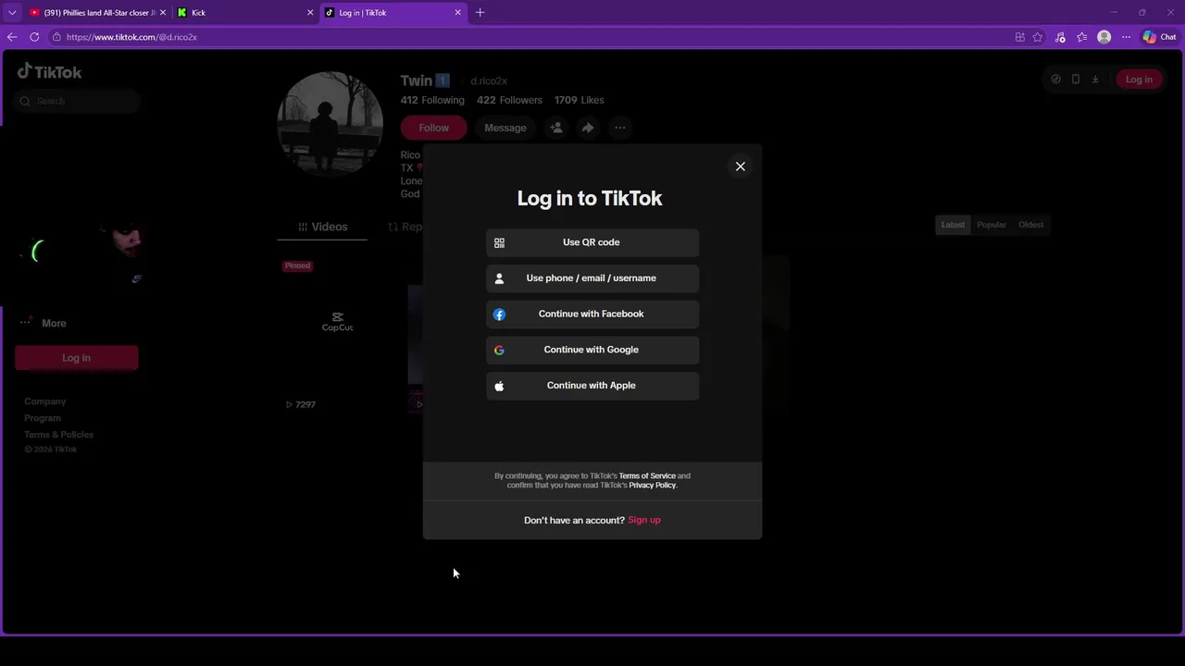Open the media music control icon
Screen dimensions: 1185x666
click(x=1060, y=37)
